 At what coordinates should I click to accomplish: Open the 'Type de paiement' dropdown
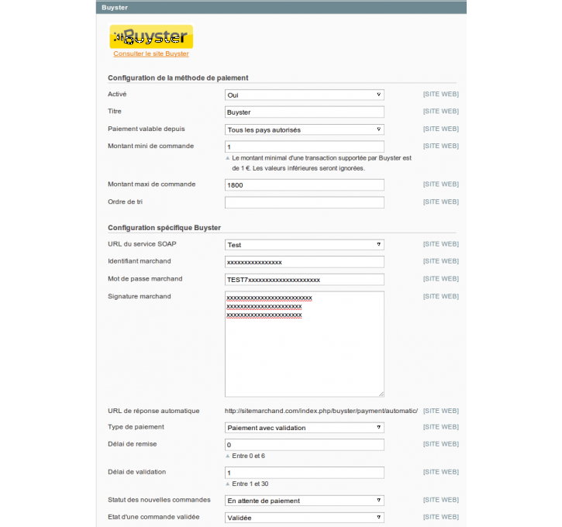[x=305, y=427]
